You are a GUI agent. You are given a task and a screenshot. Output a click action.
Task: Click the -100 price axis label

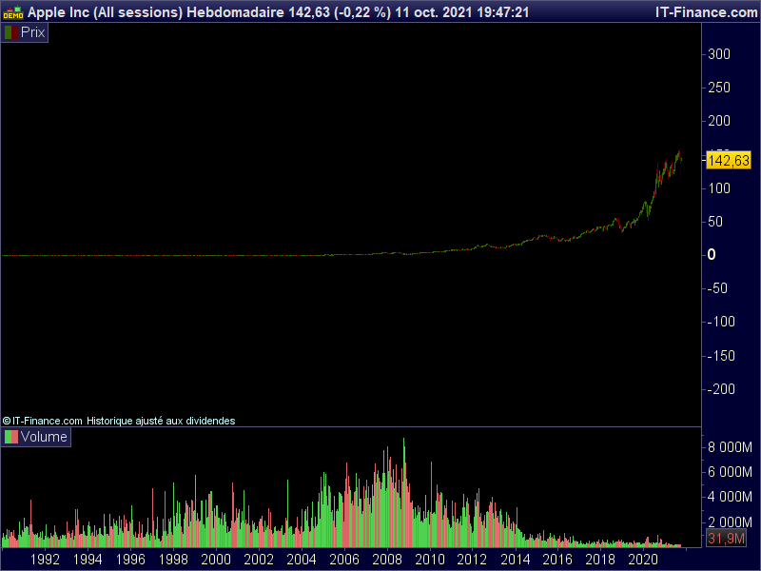click(720, 322)
